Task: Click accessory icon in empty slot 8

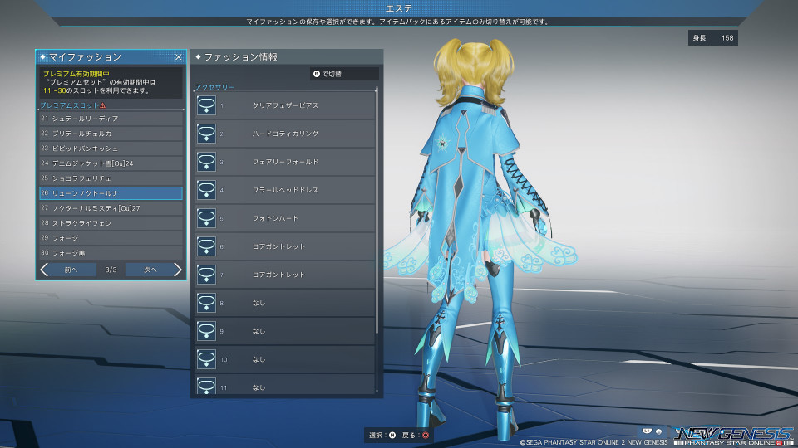Action: (x=206, y=303)
